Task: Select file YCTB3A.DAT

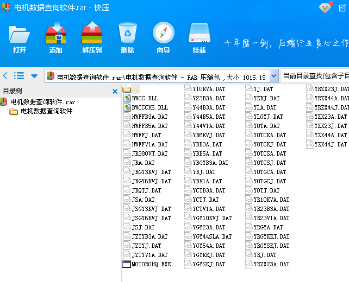Action: pos(204,190)
